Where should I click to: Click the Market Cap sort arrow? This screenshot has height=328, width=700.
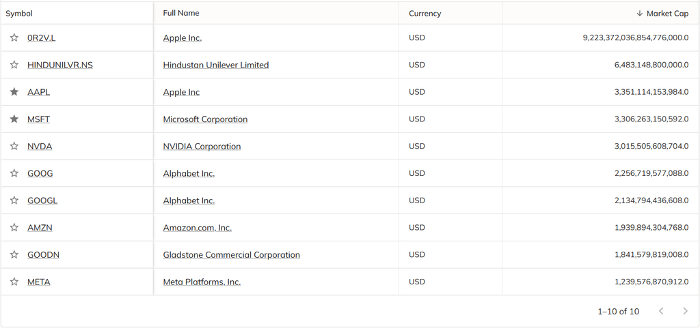[x=639, y=14]
